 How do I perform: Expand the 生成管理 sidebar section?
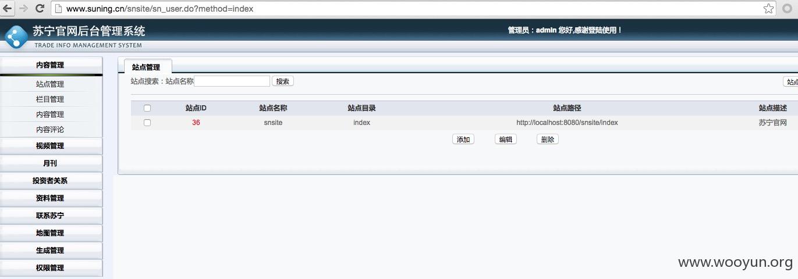[x=51, y=251]
